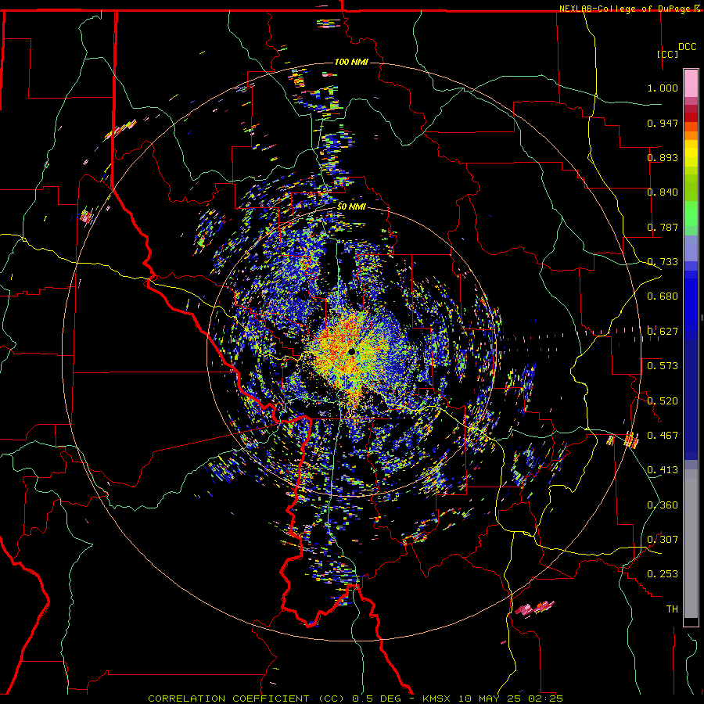
Task: Click the black radar site dot at center
Action: 351,351
